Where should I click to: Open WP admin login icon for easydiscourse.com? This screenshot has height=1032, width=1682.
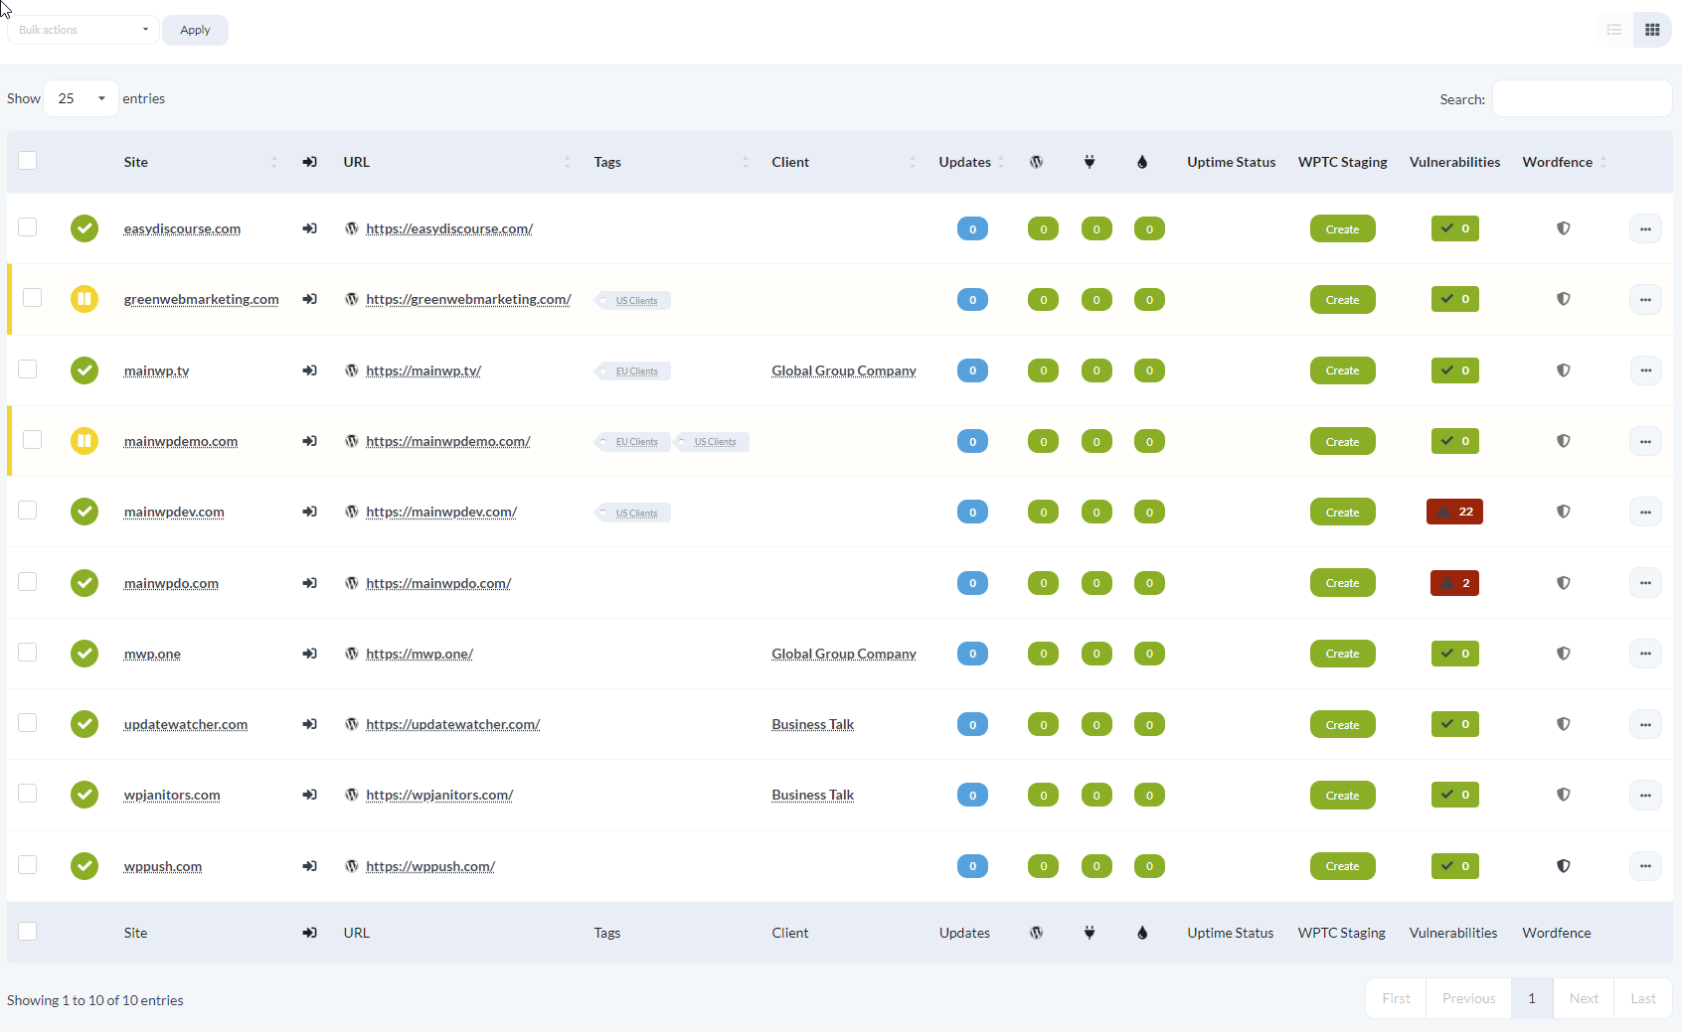tap(310, 228)
